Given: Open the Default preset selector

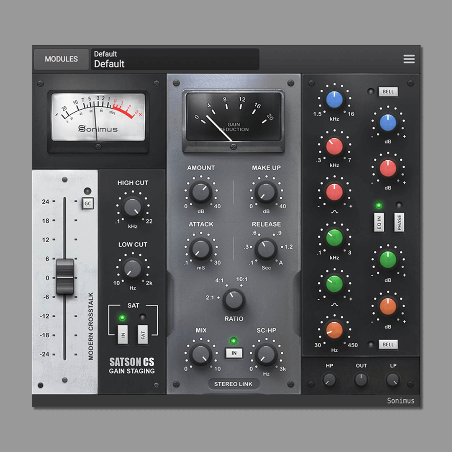Looking at the screenshot, I should (175, 59).
